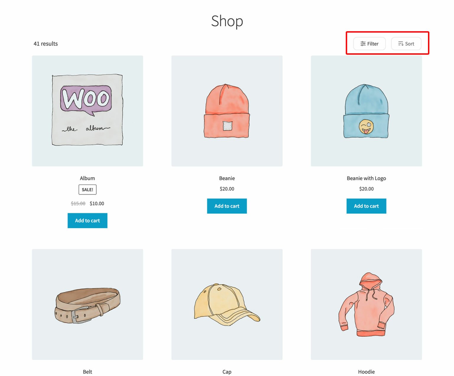Open the Beanie with Logo product page

(366, 178)
